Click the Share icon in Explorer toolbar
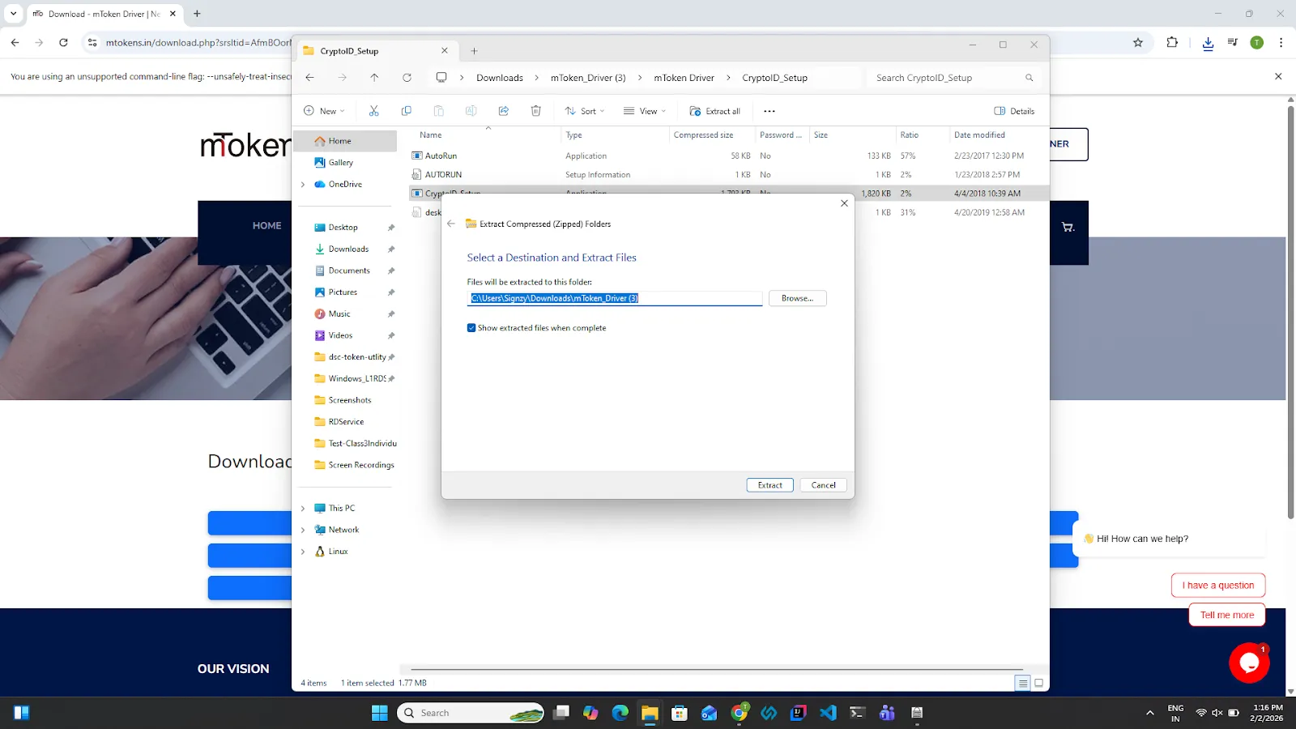This screenshot has height=729, width=1296. (x=503, y=111)
